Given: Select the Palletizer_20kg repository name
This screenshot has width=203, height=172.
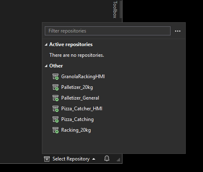Looking at the screenshot, I should 77,87.
